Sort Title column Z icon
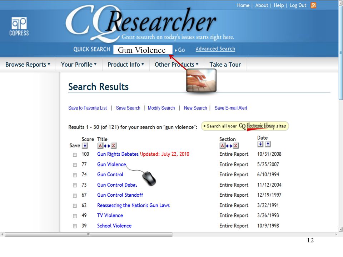 (x=114, y=146)
